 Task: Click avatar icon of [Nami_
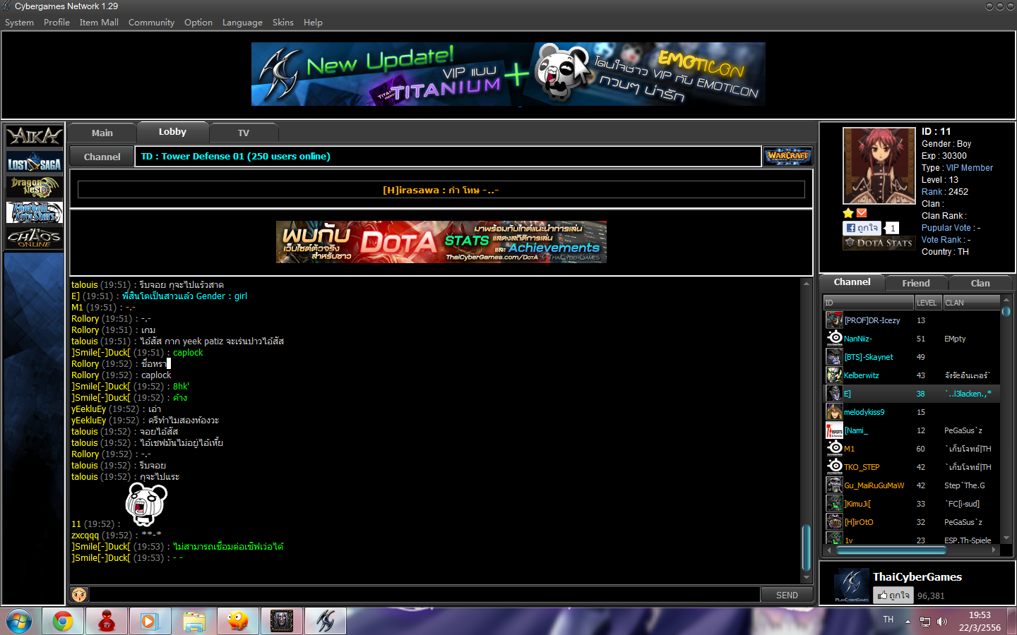coord(834,430)
